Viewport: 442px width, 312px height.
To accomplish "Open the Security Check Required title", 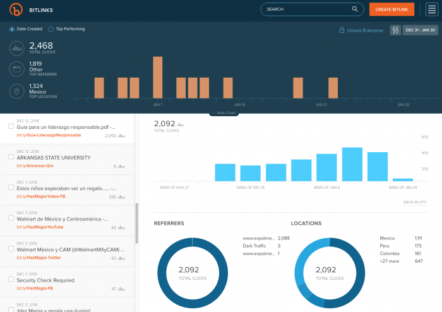I will 45,280.
